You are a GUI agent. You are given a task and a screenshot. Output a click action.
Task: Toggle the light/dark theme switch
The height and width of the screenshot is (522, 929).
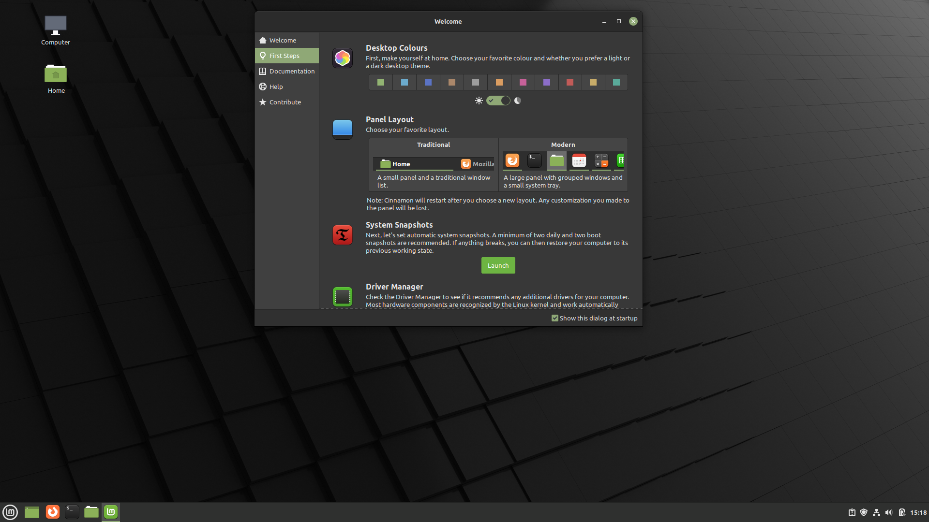[x=498, y=101]
